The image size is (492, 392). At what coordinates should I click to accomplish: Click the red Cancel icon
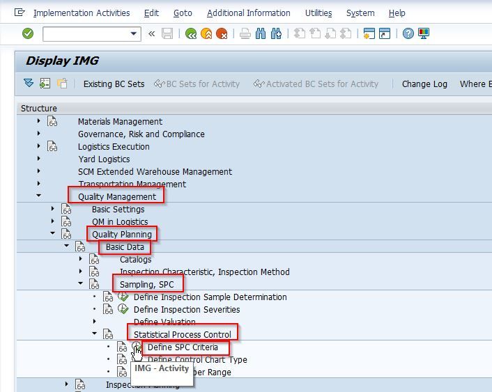point(222,33)
